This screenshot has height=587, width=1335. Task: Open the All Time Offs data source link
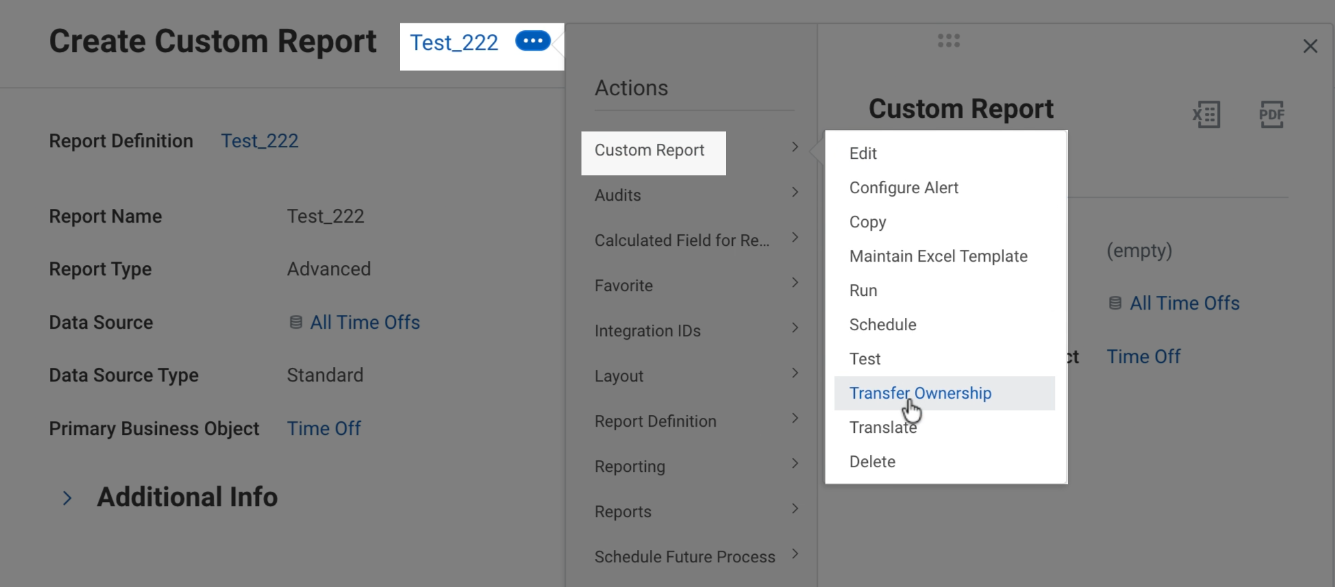365,323
